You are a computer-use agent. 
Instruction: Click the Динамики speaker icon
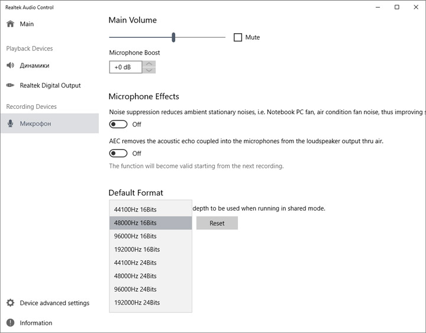(10, 66)
